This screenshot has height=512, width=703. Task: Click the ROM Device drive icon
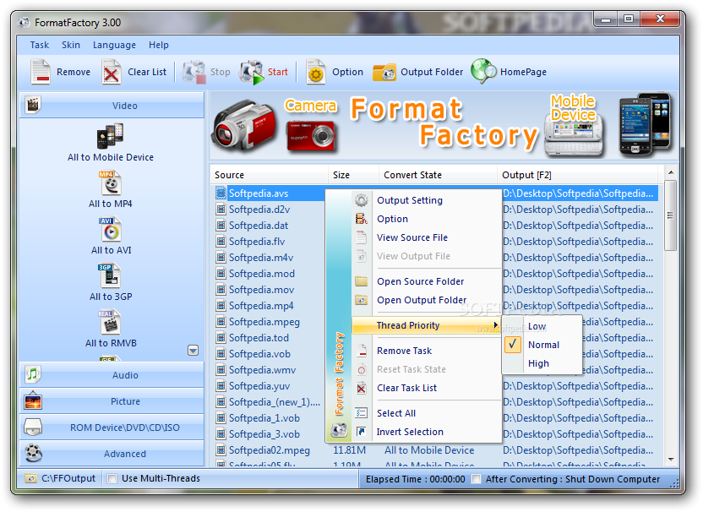point(33,428)
